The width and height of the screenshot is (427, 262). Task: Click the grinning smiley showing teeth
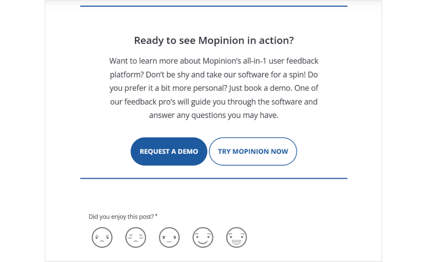click(237, 237)
